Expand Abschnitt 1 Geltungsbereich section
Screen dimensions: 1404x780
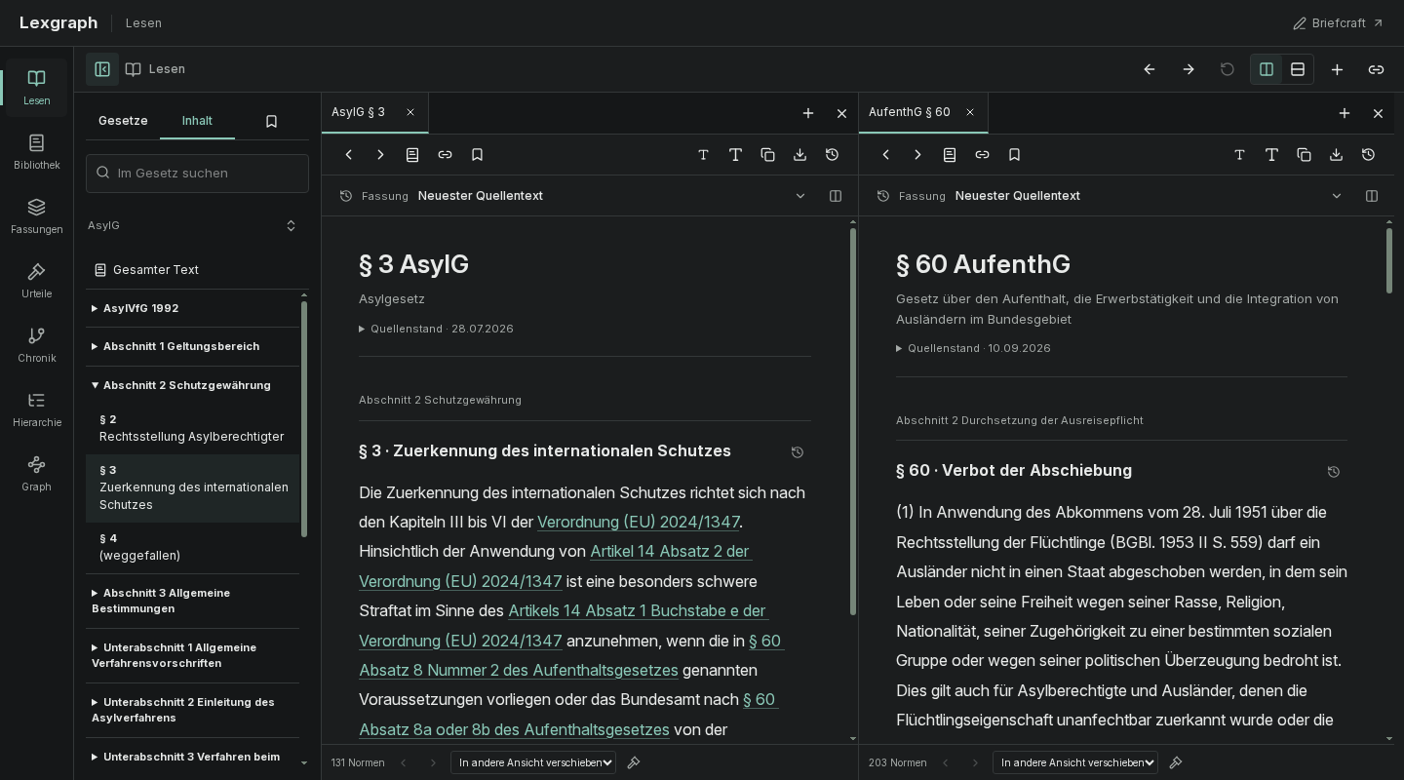click(x=192, y=346)
